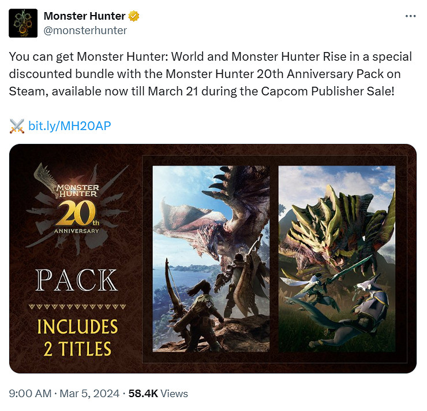Click the Magnamalo monster in Rise artwork
Image resolution: width=427 pixels, height=411 pixels.
click(338, 232)
